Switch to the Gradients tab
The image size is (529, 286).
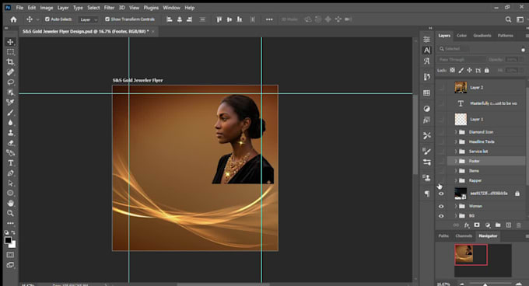point(482,36)
